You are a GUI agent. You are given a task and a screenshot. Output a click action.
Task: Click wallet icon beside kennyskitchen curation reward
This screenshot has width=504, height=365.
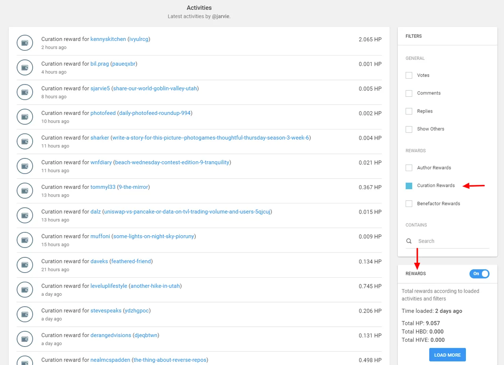pos(25,43)
